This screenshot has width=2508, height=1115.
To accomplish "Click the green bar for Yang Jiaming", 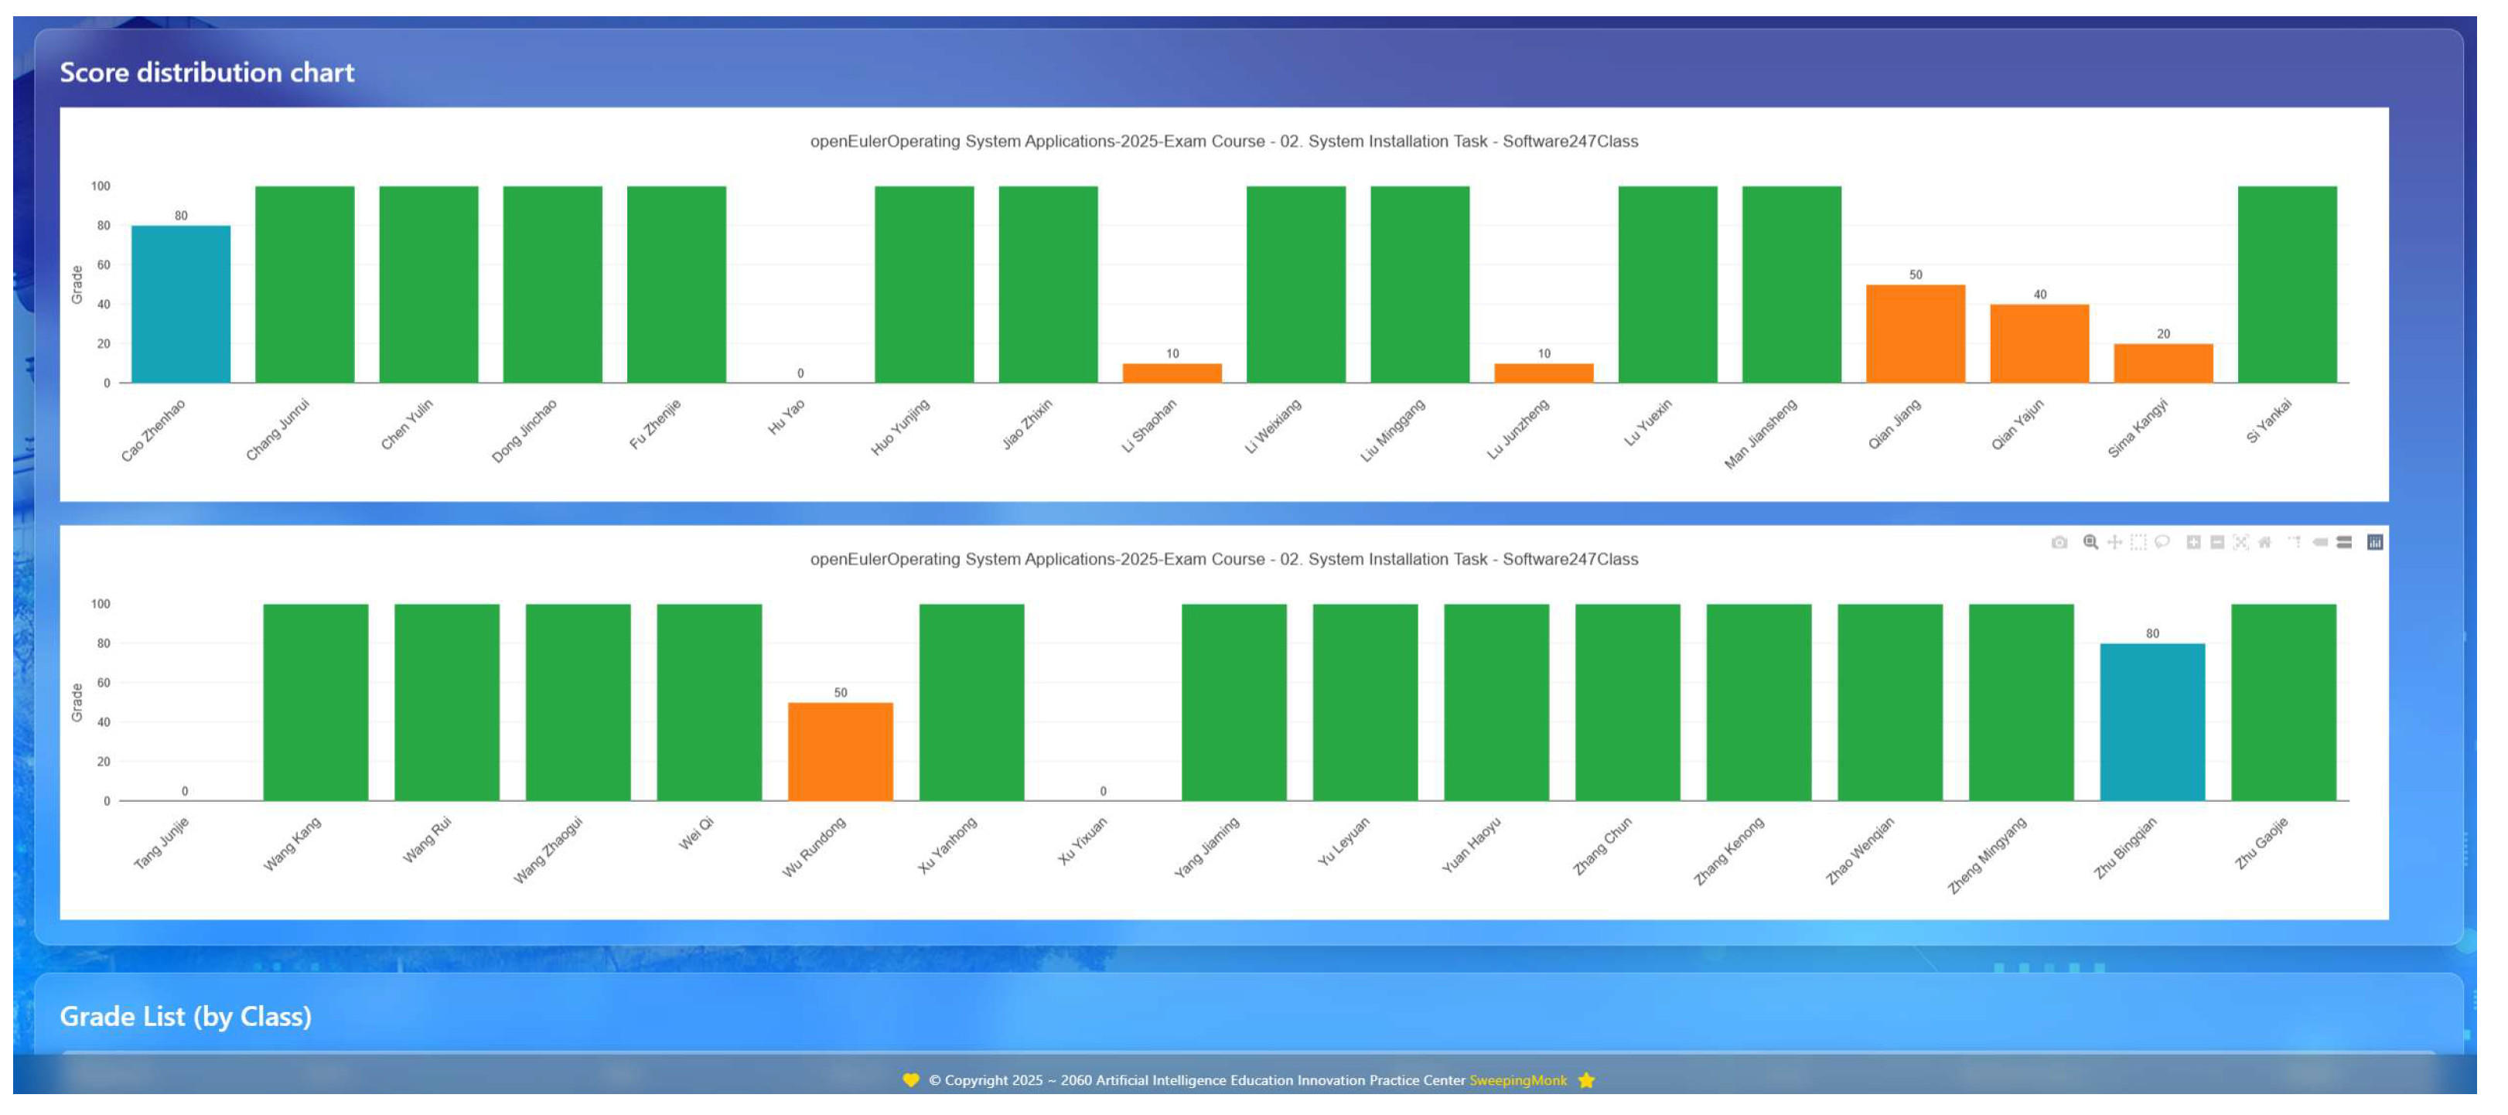I will [x=1234, y=702].
